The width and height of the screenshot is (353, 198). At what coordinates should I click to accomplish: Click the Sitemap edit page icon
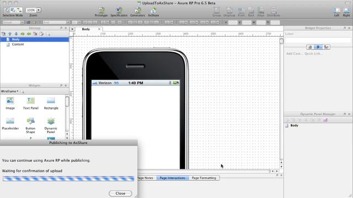[x=41, y=34]
